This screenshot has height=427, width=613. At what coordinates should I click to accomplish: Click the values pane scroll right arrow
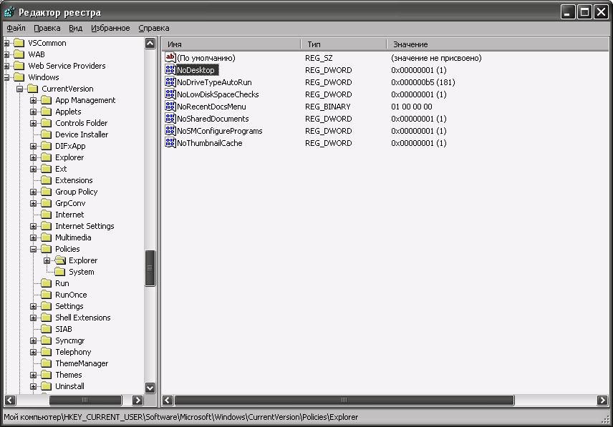tap(602, 400)
